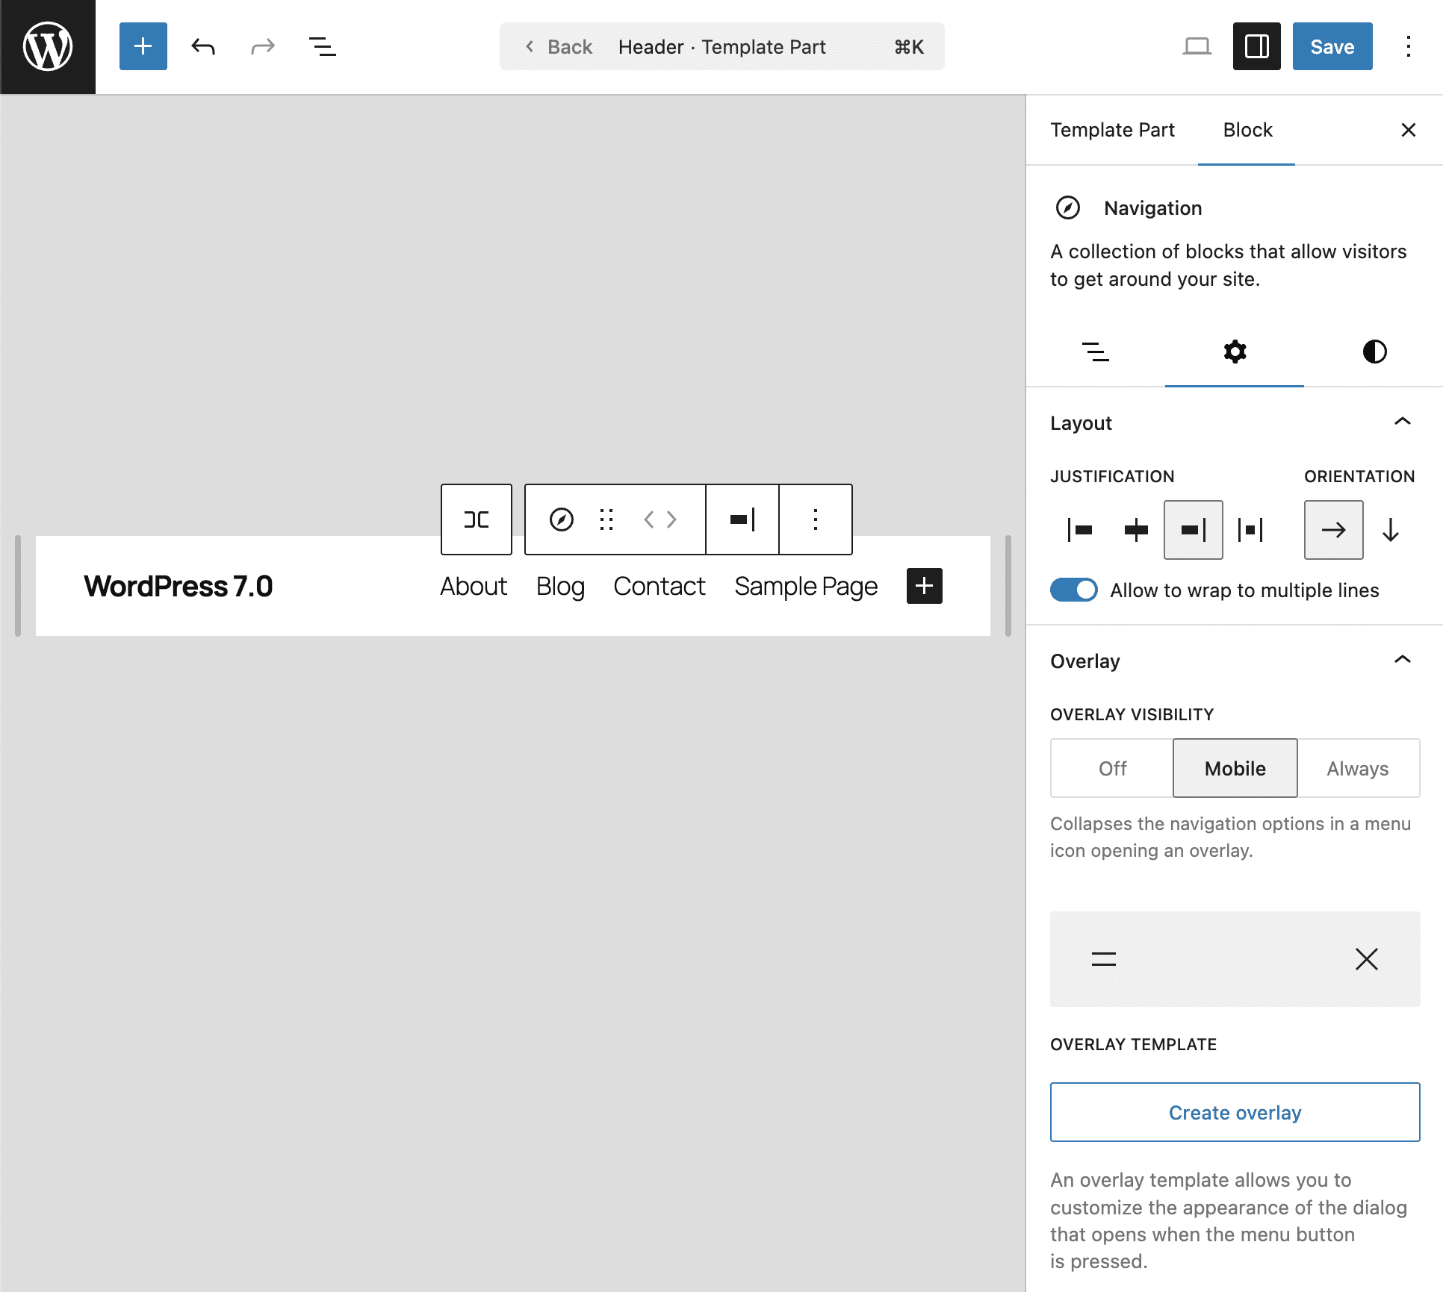The height and width of the screenshot is (1292, 1443).
Task: Create a new overlay template
Action: [1234, 1112]
